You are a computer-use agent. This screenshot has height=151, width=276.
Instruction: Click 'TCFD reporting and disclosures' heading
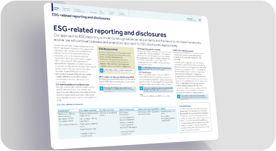click(149, 49)
